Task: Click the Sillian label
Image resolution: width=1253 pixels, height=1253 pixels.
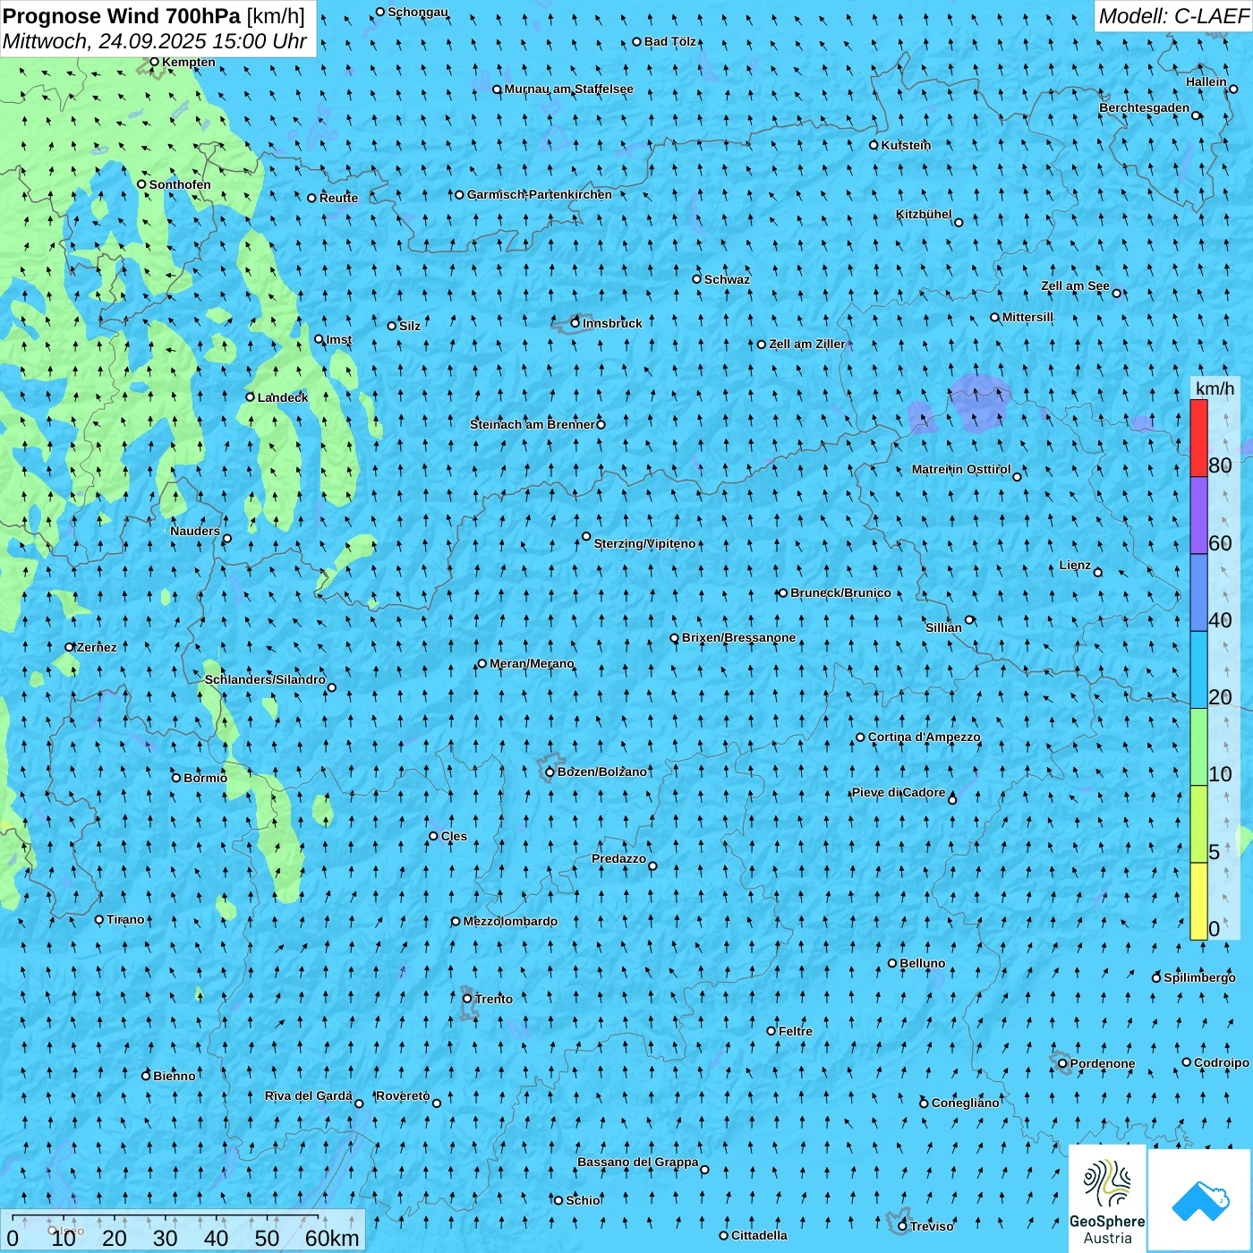Action: click(943, 627)
